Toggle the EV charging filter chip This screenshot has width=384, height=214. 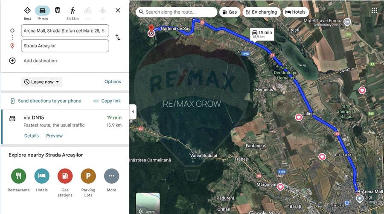pyautogui.click(x=262, y=12)
